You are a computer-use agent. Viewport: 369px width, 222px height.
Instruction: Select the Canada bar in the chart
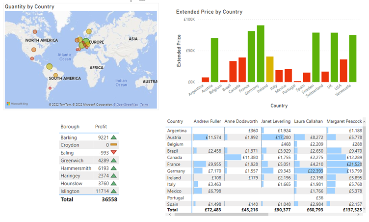point(242,70)
